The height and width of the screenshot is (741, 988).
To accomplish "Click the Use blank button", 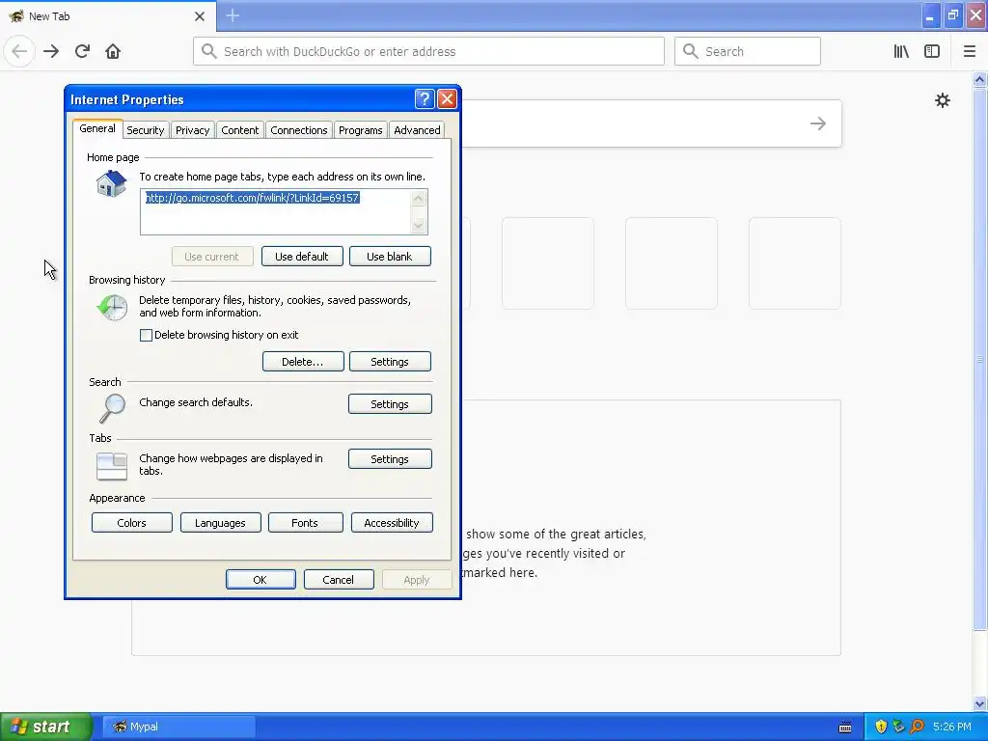I will [390, 257].
